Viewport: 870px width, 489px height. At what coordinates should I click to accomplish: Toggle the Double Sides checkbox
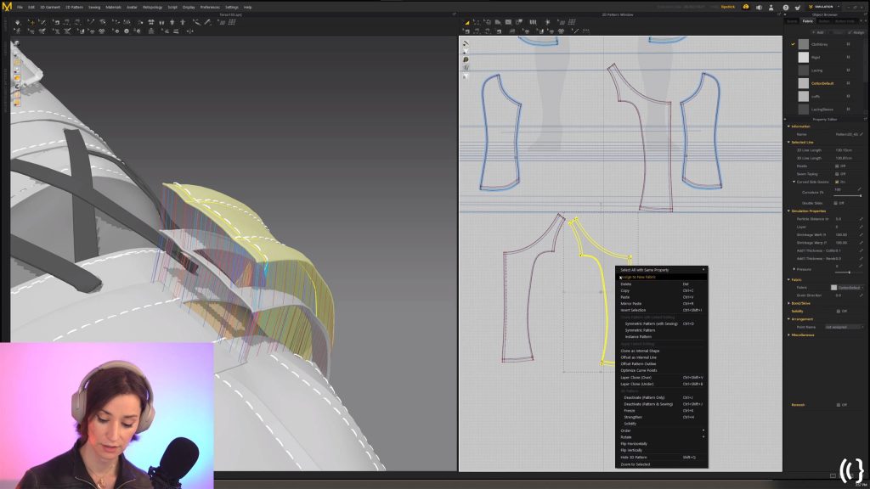(836, 203)
